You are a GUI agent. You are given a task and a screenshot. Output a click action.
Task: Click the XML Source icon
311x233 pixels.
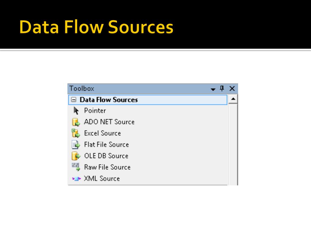[76, 179]
